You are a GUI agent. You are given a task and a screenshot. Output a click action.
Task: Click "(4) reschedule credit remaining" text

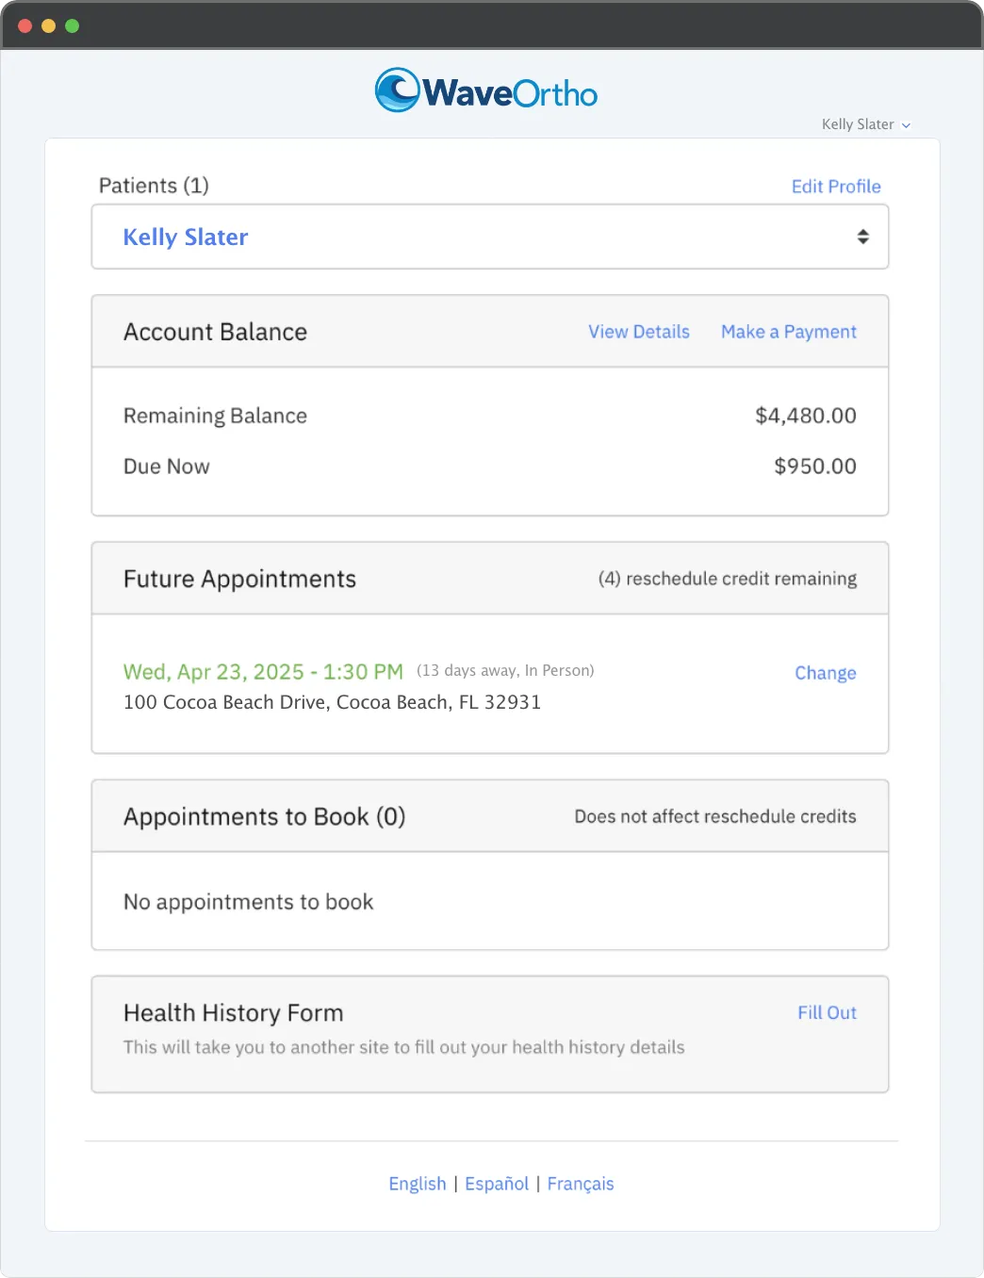click(x=728, y=579)
